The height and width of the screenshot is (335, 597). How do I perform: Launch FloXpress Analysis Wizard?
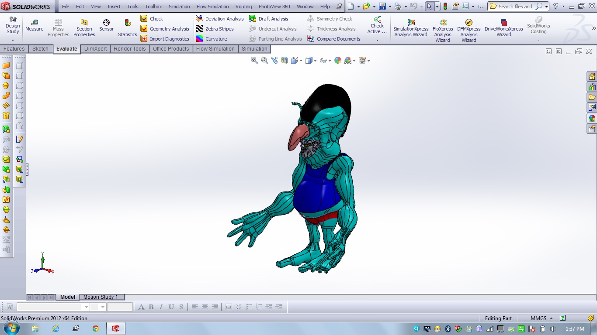[443, 31]
